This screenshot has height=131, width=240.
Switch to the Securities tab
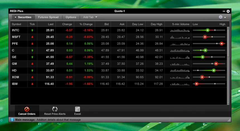tap(23, 17)
